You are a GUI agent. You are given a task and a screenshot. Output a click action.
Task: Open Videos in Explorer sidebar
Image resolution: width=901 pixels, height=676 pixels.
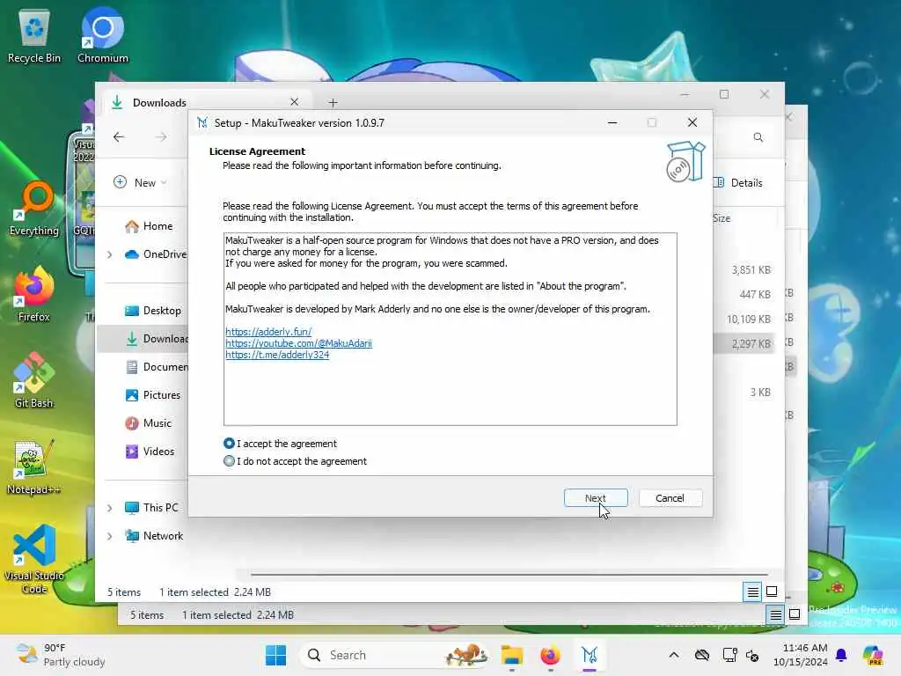[150, 452]
